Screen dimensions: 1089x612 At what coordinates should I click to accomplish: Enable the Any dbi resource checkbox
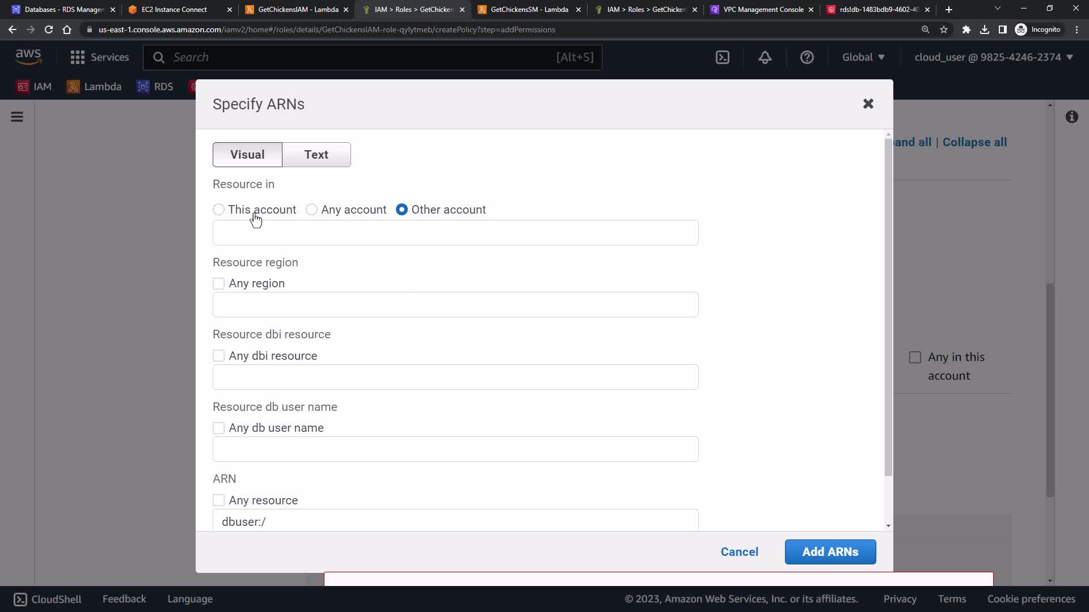tap(219, 356)
